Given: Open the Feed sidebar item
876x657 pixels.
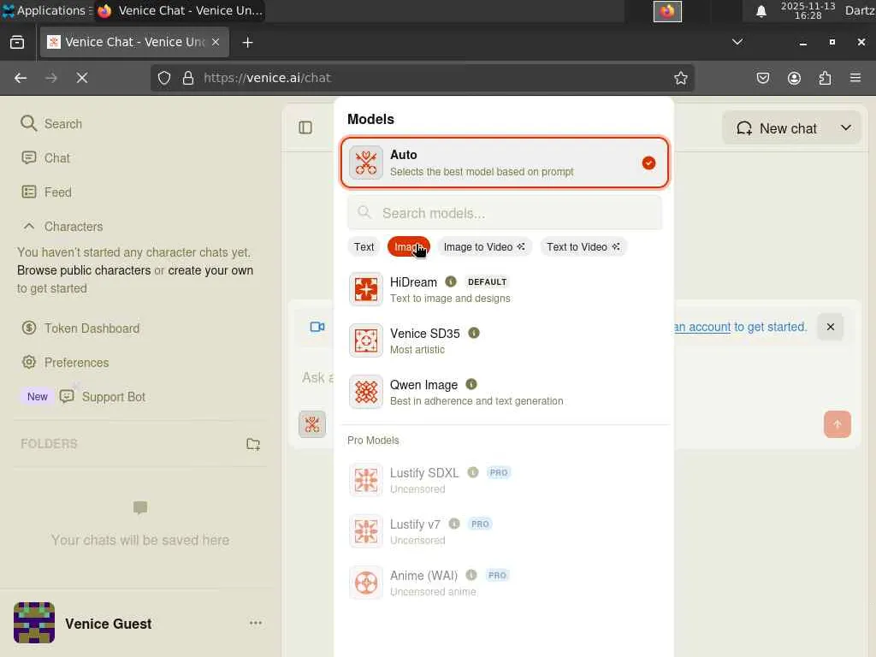Looking at the screenshot, I should [x=46, y=192].
